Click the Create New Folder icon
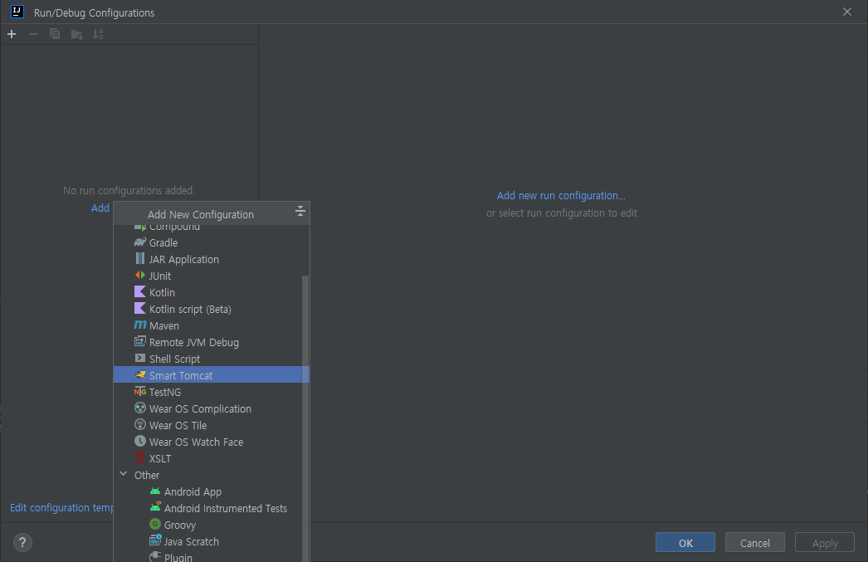Image resolution: width=868 pixels, height=562 pixels. pyautogui.click(x=77, y=34)
